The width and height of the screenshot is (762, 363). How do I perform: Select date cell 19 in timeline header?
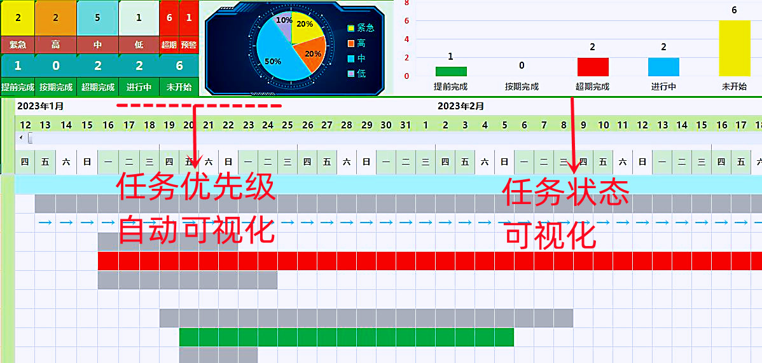[169, 125]
